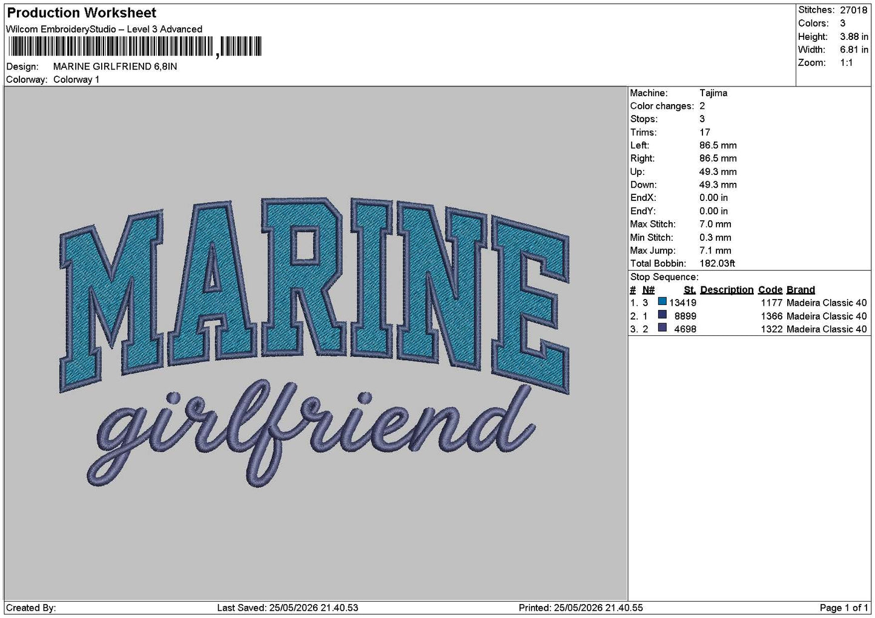875x618 pixels.
Task: Click the 'Brand' column header
Action: [801, 290]
